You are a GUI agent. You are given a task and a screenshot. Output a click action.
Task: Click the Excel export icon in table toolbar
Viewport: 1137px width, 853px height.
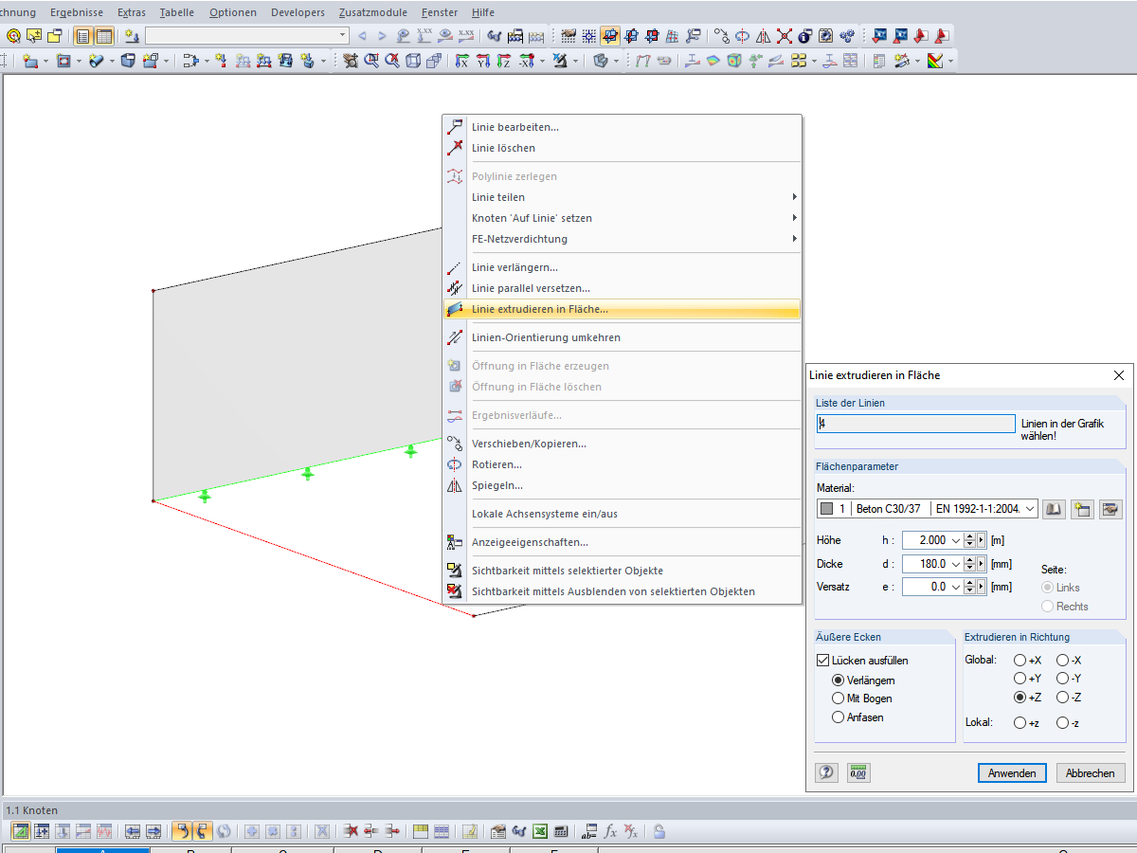pos(540,831)
